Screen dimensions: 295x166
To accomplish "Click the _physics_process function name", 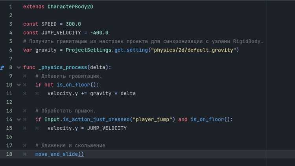I will click(x=63, y=67).
